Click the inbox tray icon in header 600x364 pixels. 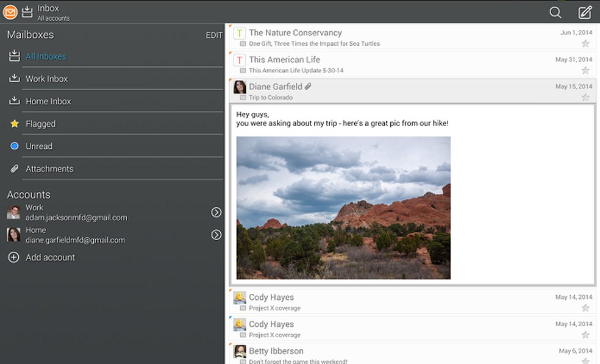click(x=27, y=12)
